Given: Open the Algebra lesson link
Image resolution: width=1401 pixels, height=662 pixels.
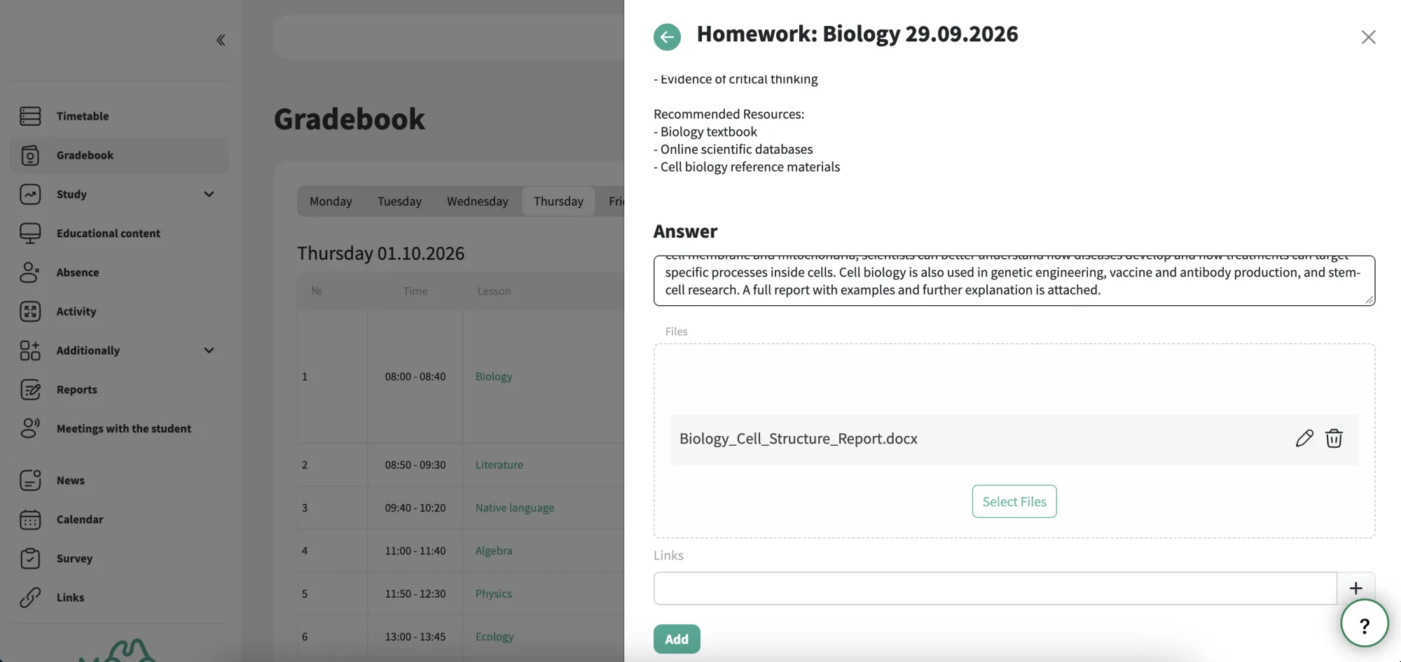Looking at the screenshot, I should tap(494, 551).
